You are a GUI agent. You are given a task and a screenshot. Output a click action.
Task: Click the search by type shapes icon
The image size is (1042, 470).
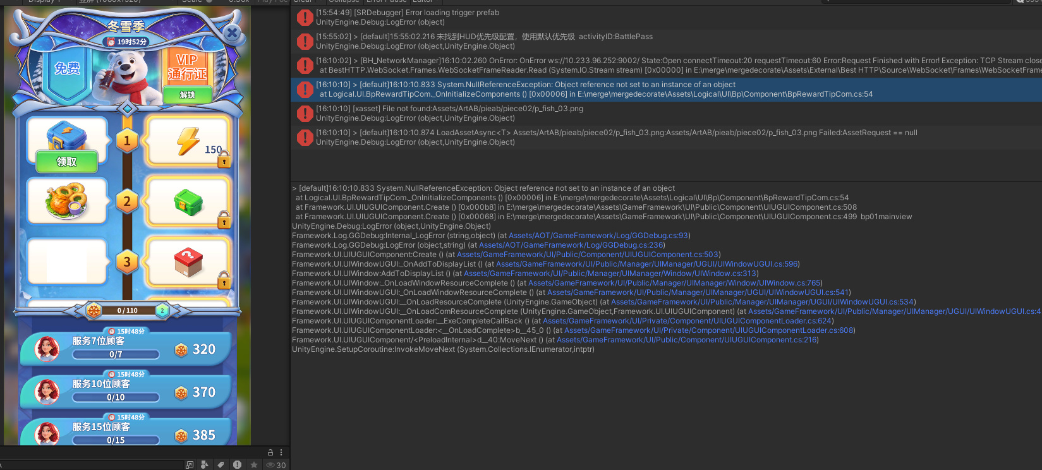(x=204, y=465)
